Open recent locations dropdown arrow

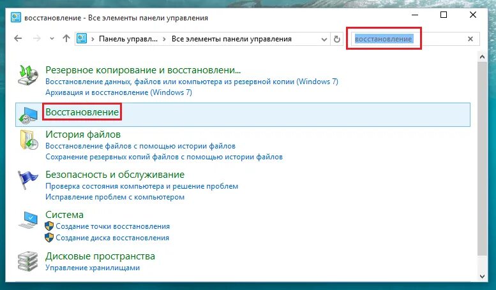[x=52, y=39]
